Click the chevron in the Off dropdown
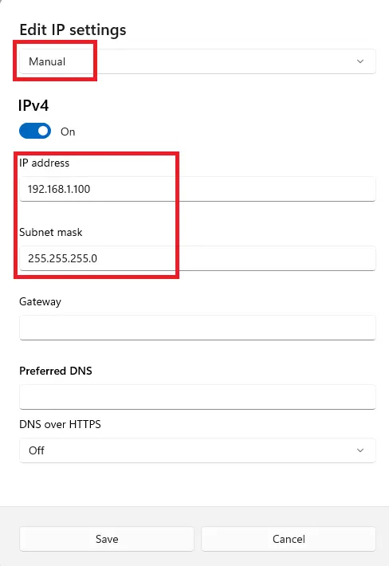This screenshot has height=566, width=389. click(360, 450)
